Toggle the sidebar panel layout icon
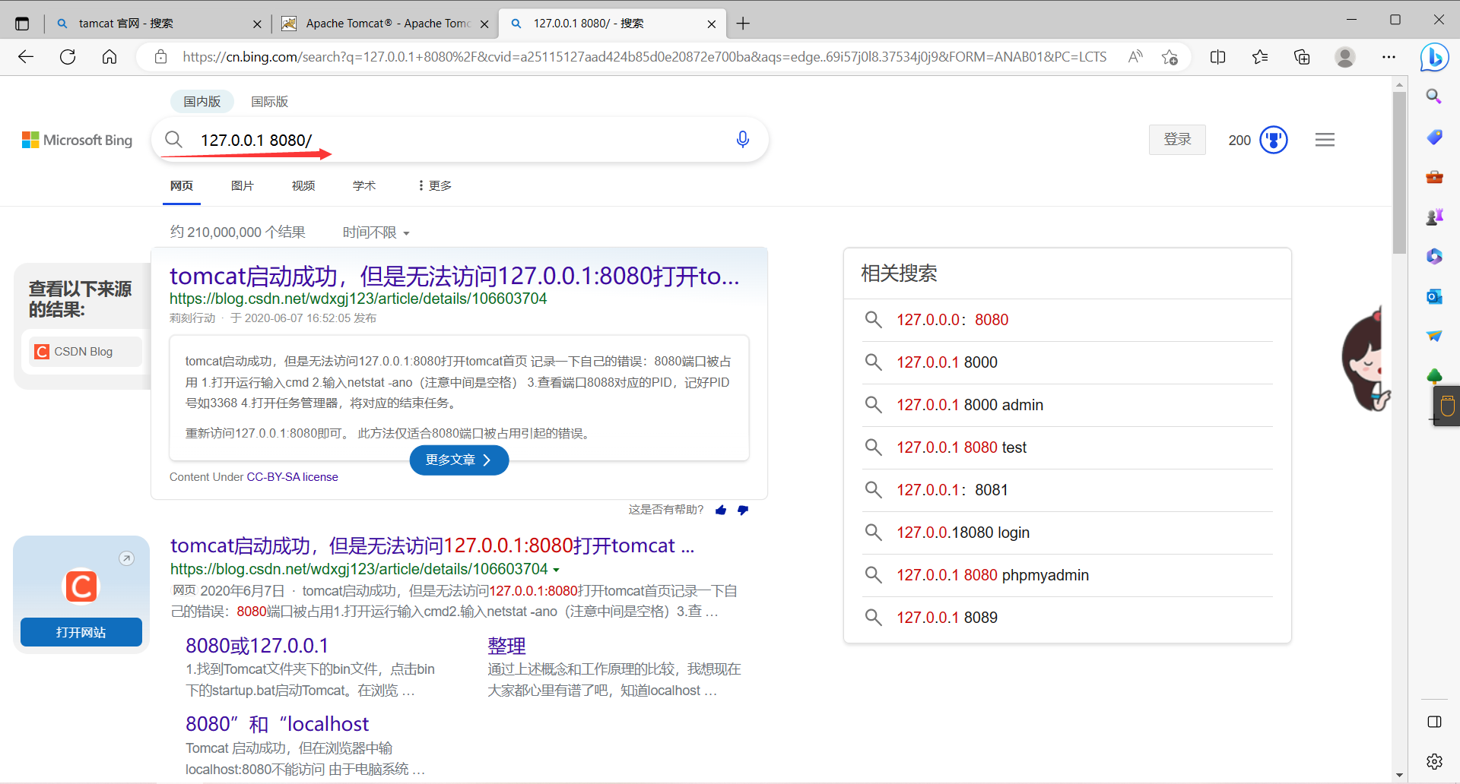The height and width of the screenshot is (784, 1460). [x=1434, y=722]
